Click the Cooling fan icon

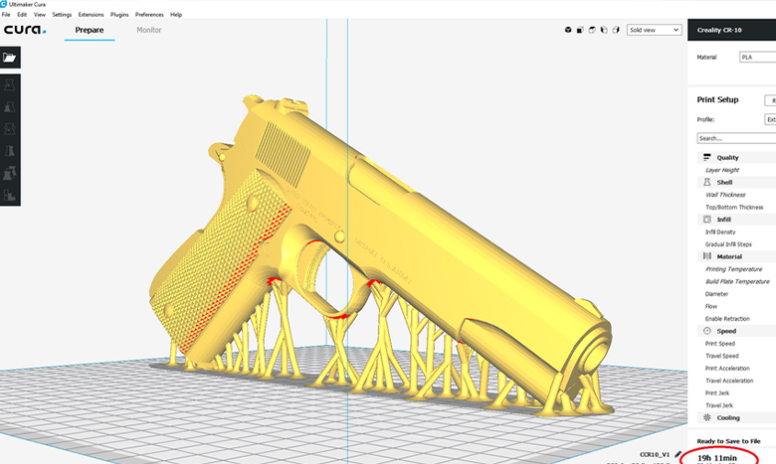(706, 417)
